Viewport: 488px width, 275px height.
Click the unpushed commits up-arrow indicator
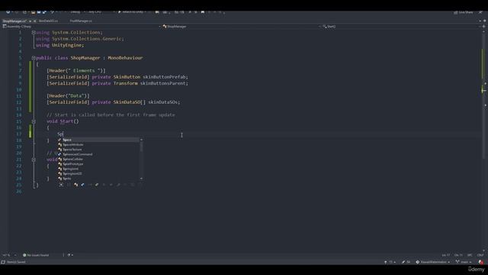[390, 262]
